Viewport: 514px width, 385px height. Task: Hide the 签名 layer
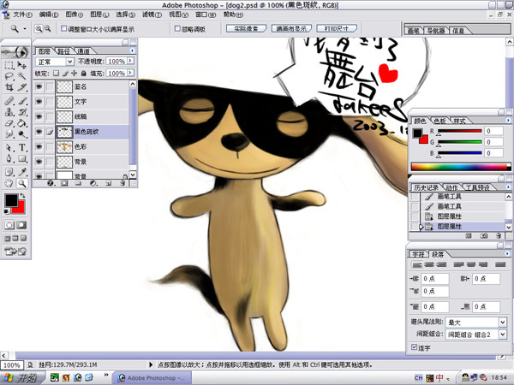tap(39, 86)
